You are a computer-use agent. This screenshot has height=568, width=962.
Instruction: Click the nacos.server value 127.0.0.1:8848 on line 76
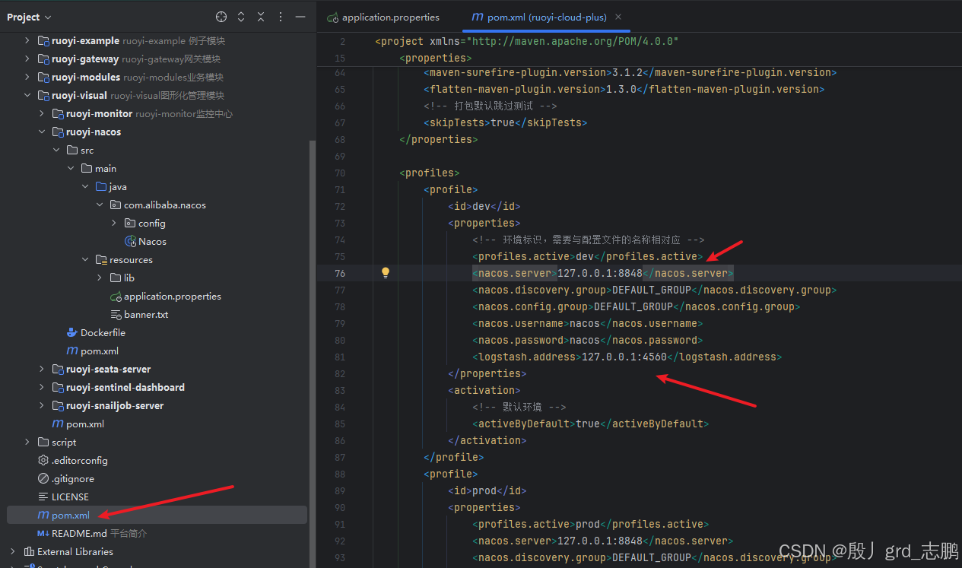click(600, 273)
